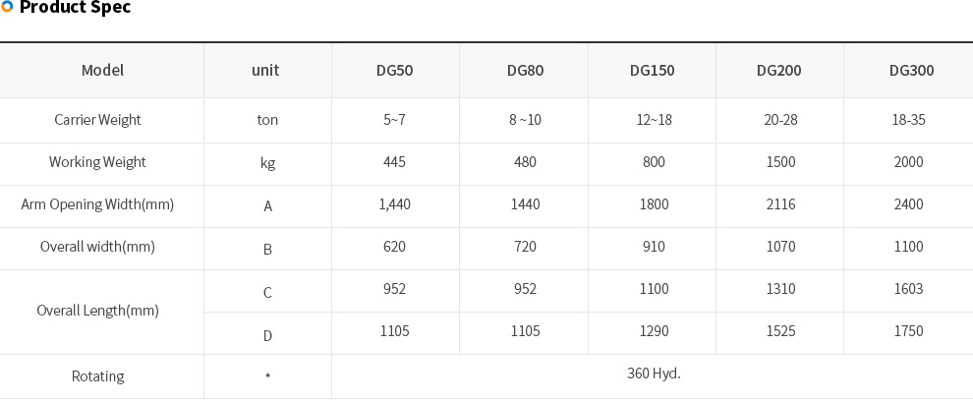Click the 1,440 value under DG50
The height and width of the screenshot is (403, 973).
coord(395,204)
